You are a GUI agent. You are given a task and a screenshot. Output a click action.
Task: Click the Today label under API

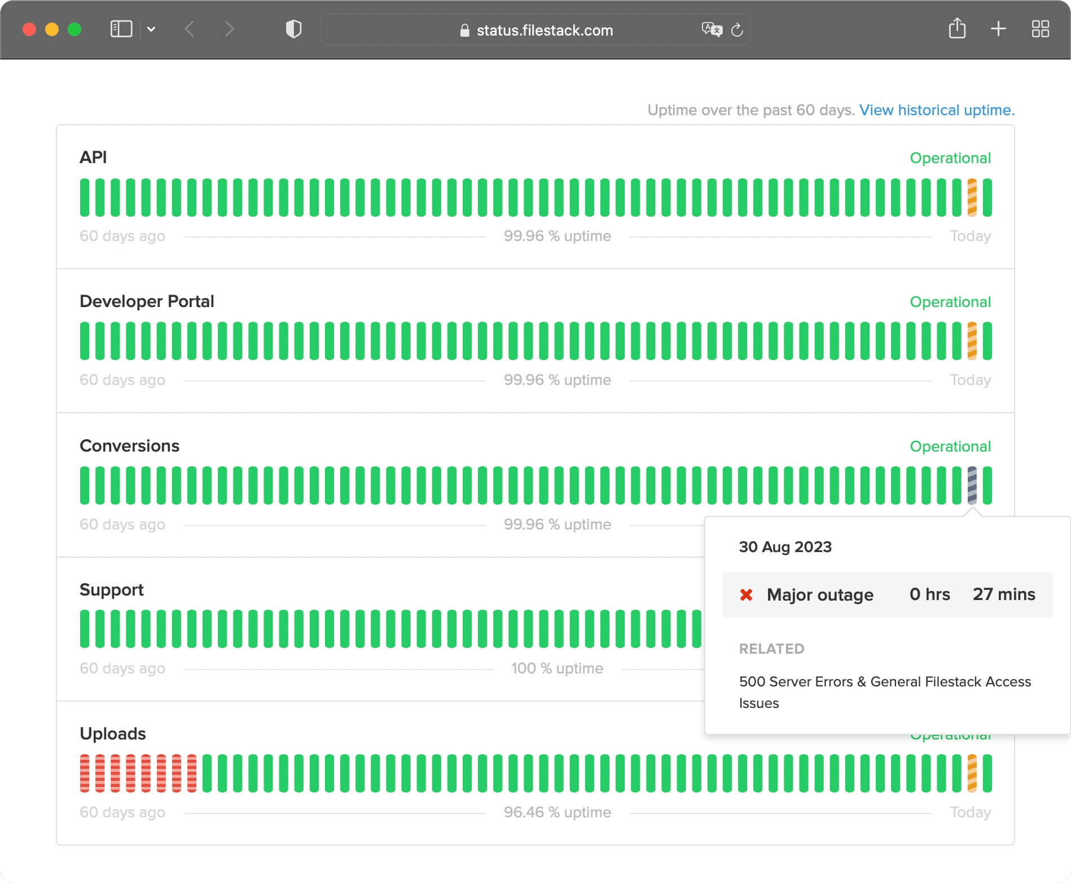(x=970, y=236)
